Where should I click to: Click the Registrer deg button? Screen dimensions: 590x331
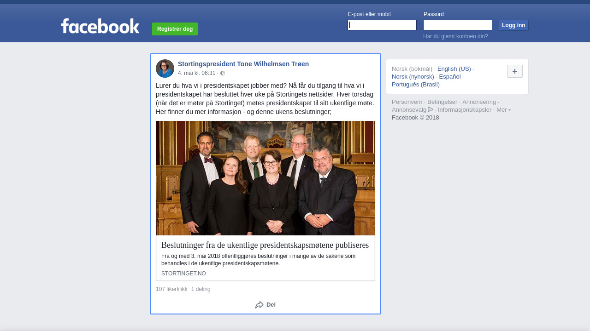175,29
